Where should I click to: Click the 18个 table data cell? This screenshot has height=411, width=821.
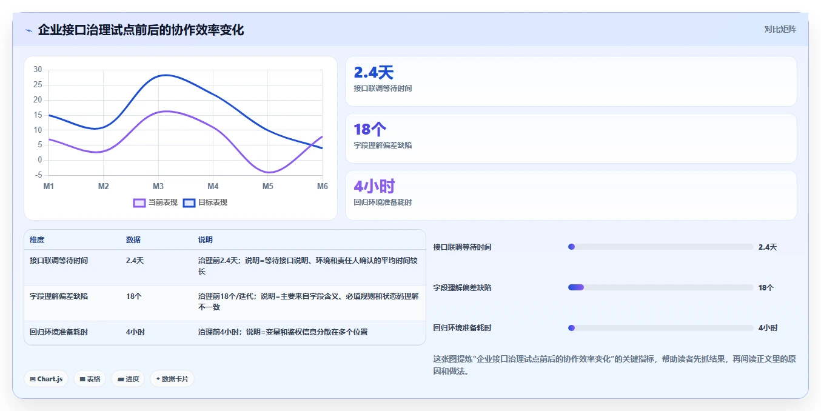pos(133,296)
